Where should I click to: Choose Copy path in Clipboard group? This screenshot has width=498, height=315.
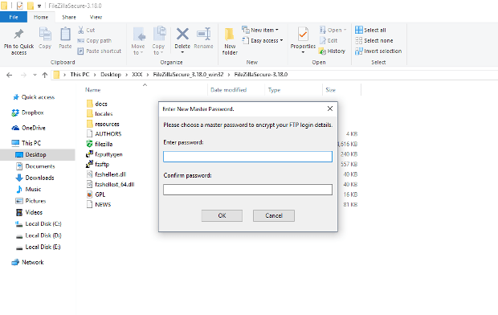[95, 41]
